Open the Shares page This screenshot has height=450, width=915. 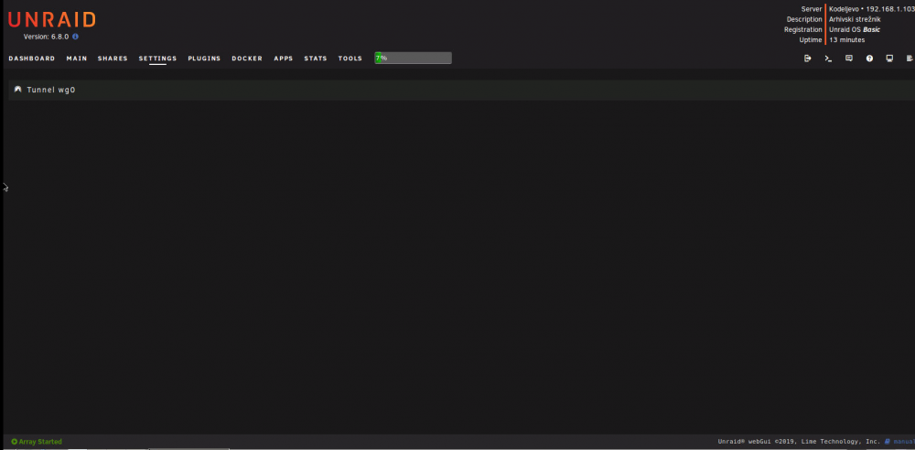(x=113, y=59)
